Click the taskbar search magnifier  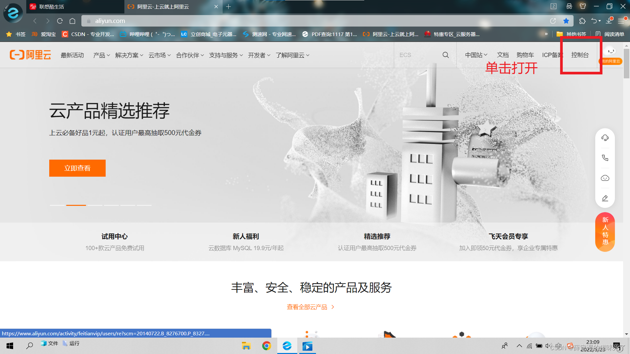click(x=30, y=345)
